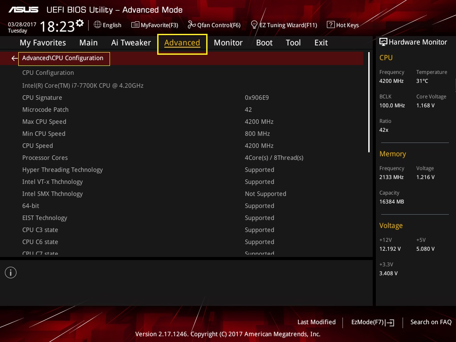Open the Boot tab
This screenshot has width=456, height=342.
tap(264, 43)
